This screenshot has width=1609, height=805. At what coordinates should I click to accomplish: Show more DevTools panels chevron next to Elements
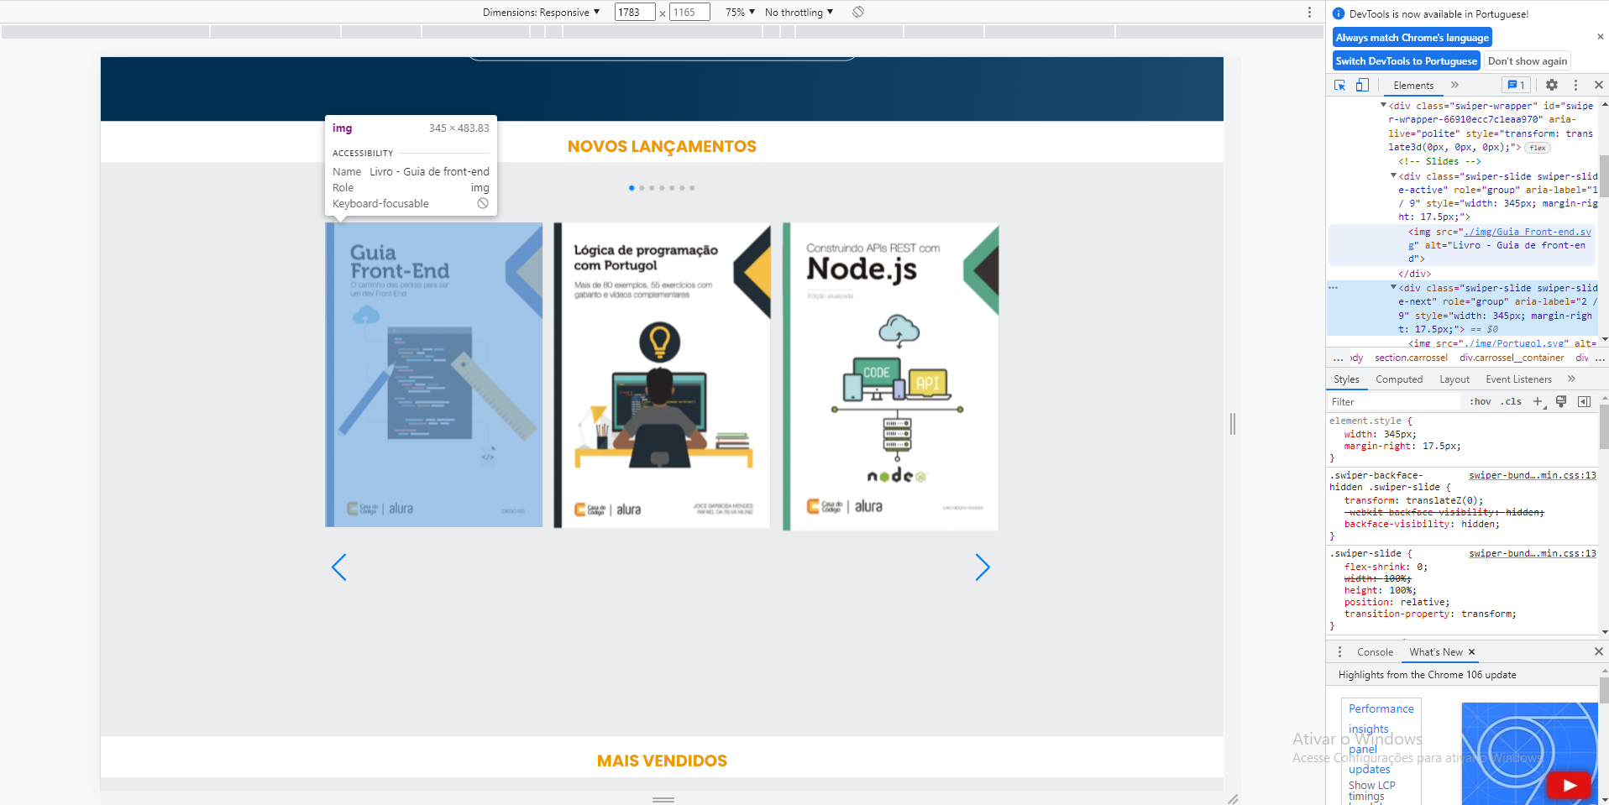1454,85
